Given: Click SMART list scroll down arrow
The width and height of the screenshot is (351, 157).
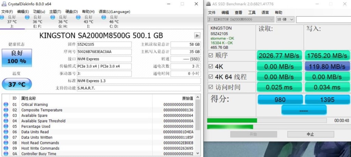Looking at the screenshot, I should [198, 153].
